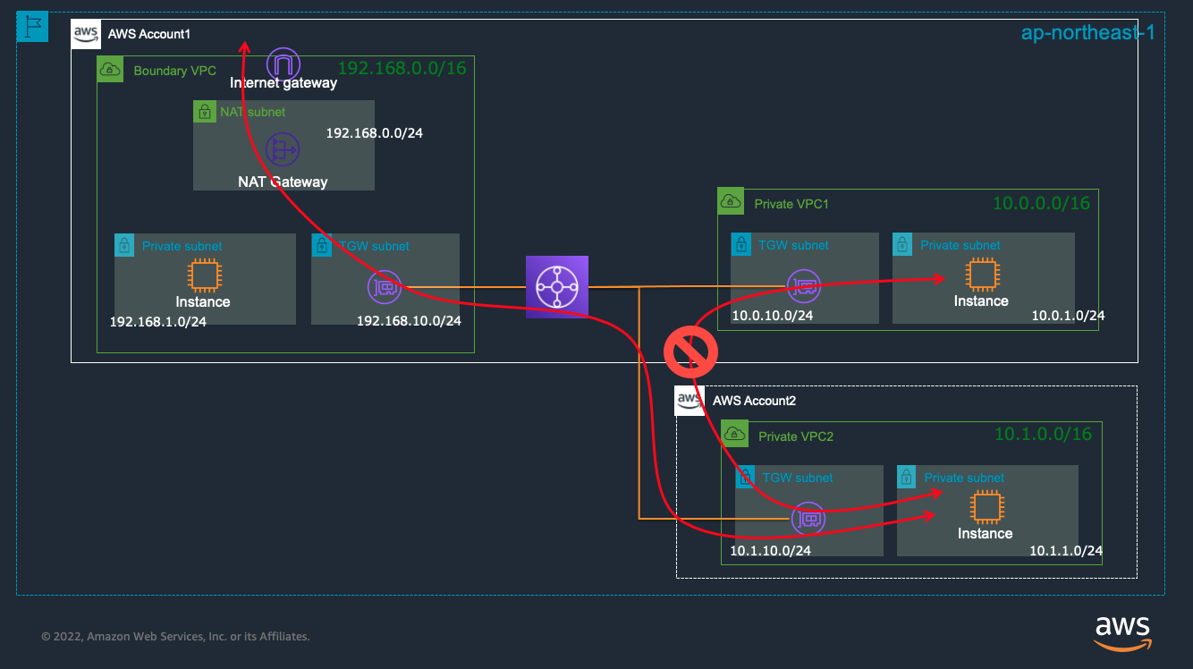
Task: Select the NAT Gateway label
Action: [x=283, y=182]
